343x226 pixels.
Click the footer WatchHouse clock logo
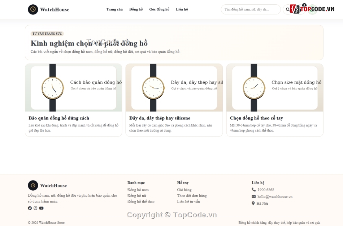pos(33,185)
